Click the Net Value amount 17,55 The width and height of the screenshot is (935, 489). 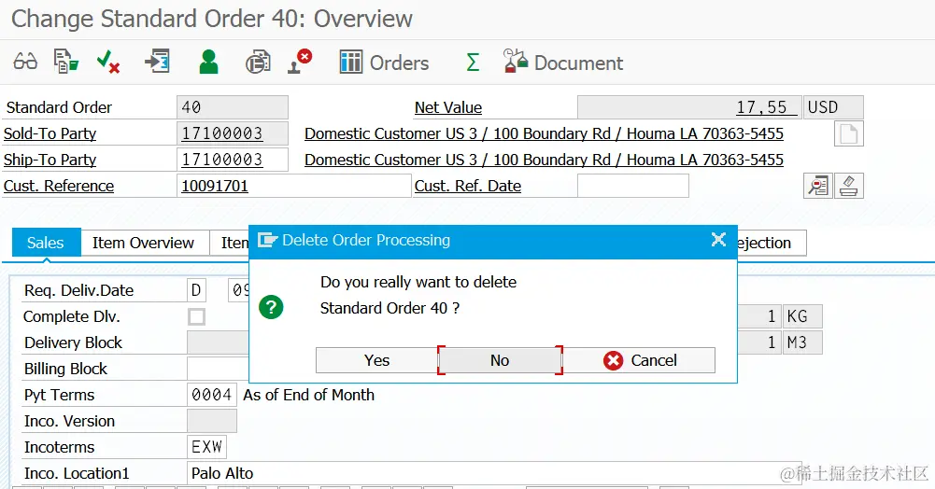(x=690, y=107)
